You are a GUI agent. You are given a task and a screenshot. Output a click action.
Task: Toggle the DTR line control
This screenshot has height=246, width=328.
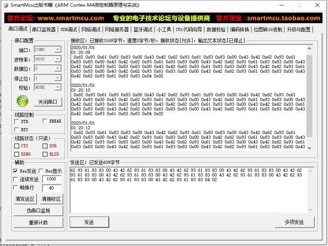pos(16,121)
